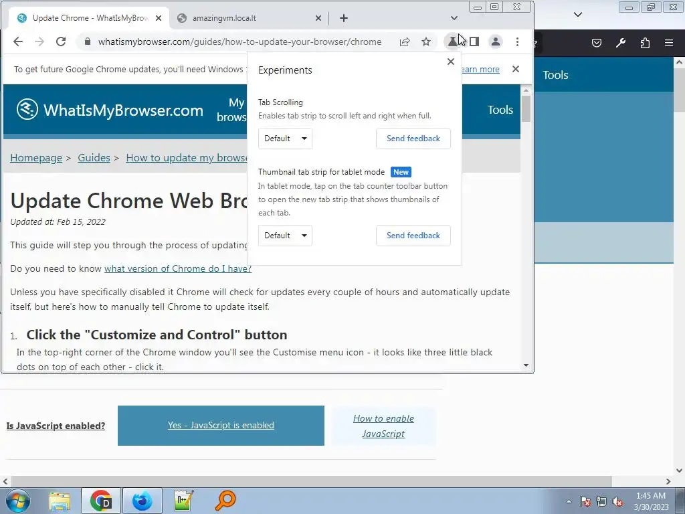Click muted volume tray icon
Image resolution: width=685 pixels, height=514 pixels.
tap(617, 501)
